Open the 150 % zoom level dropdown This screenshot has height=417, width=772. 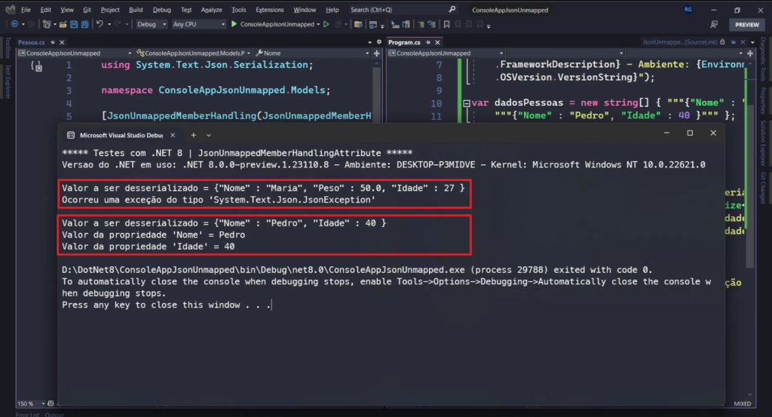point(31,403)
